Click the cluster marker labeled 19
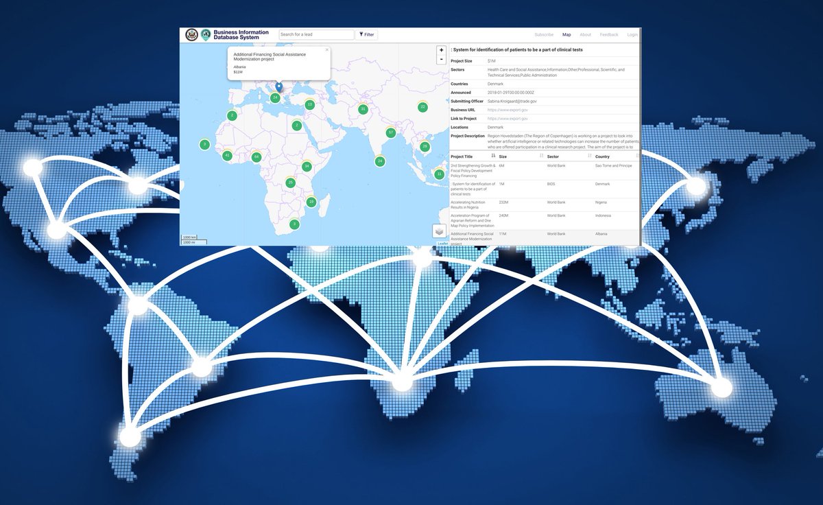Image resolution: width=823 pixels, height=505 pixels. pos(311,202)
